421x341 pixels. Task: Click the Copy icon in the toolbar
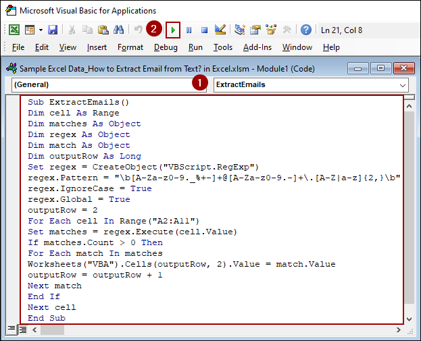(87, 30)
